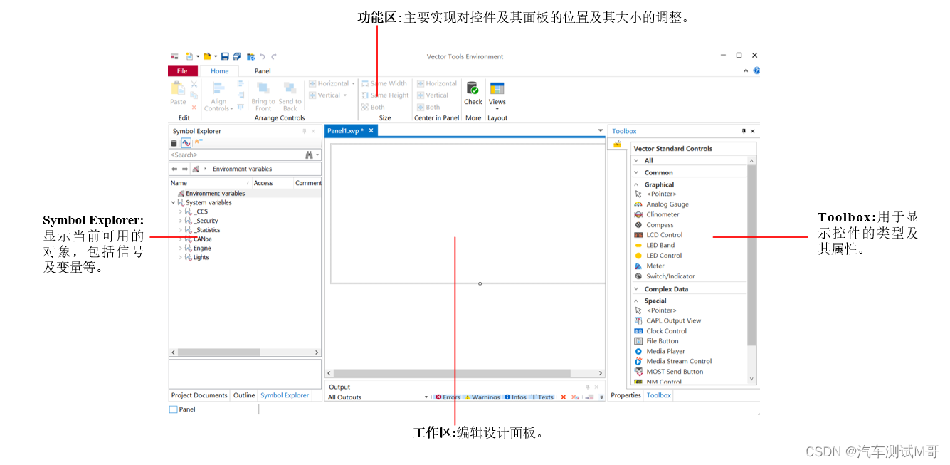The height and width of the screenshot is (465, 950).
Task: Click the forward arrow in Symbol Explorer navigation
Action: pos(185,169)
